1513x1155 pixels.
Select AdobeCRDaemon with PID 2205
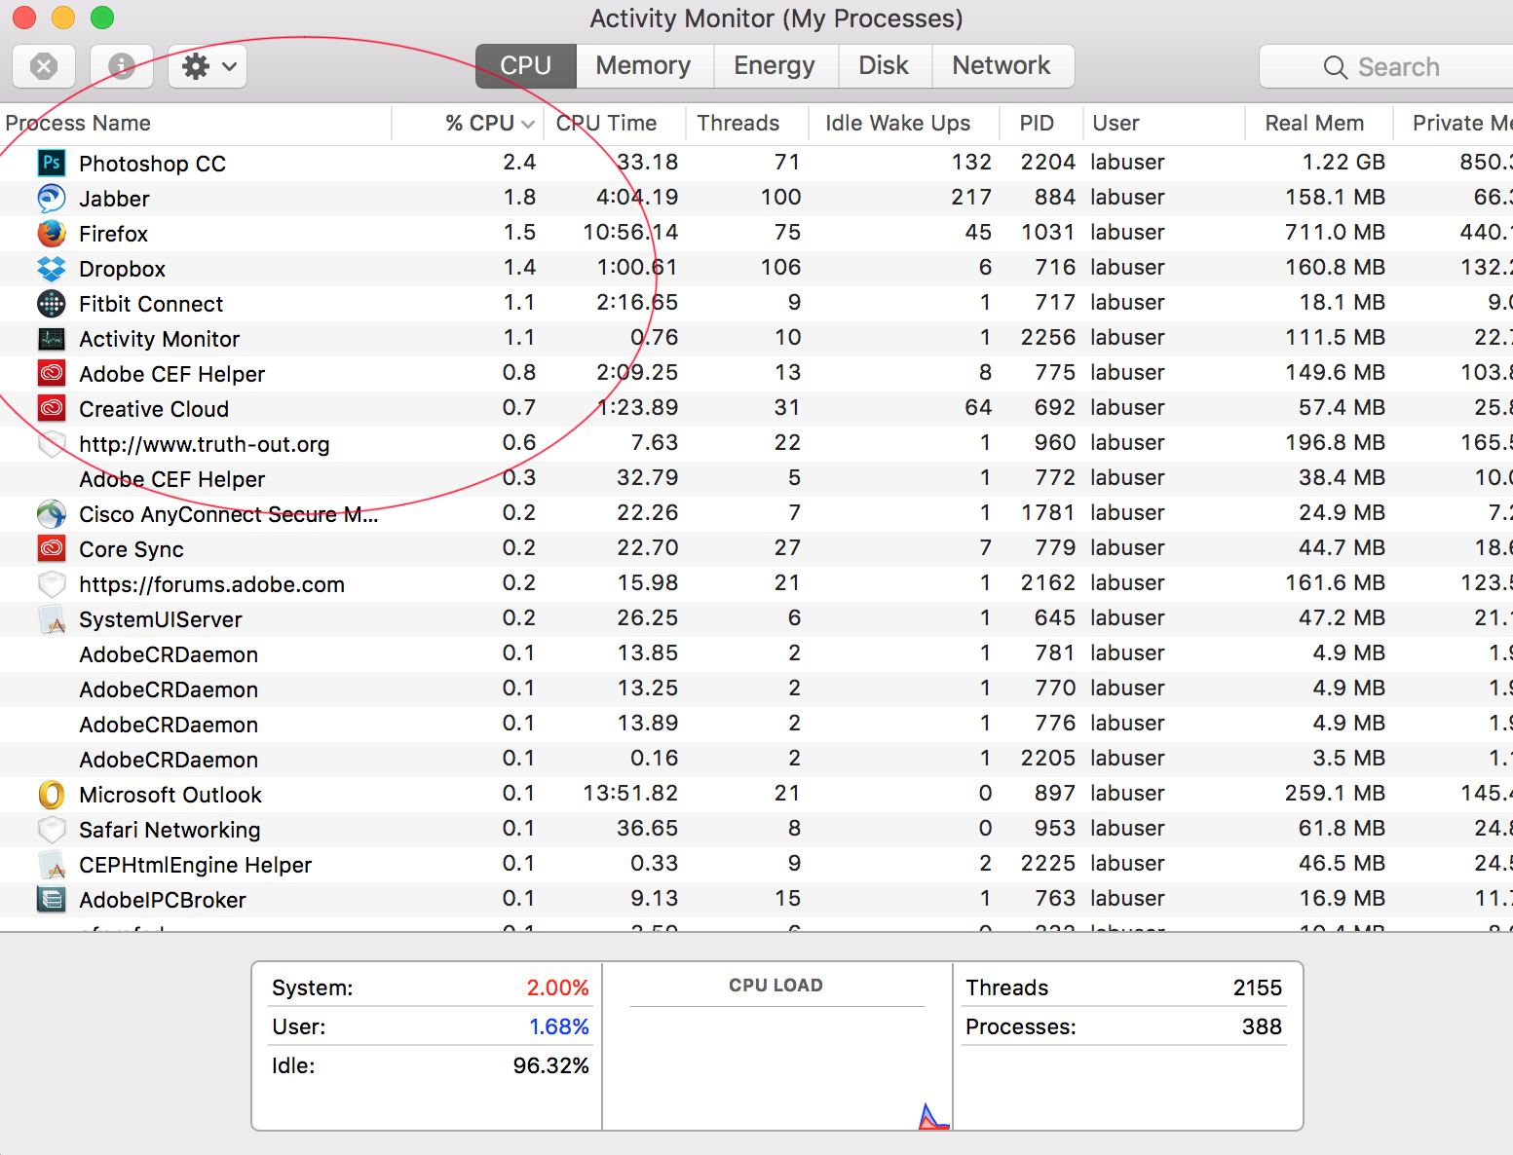click(x=169, y=760)
